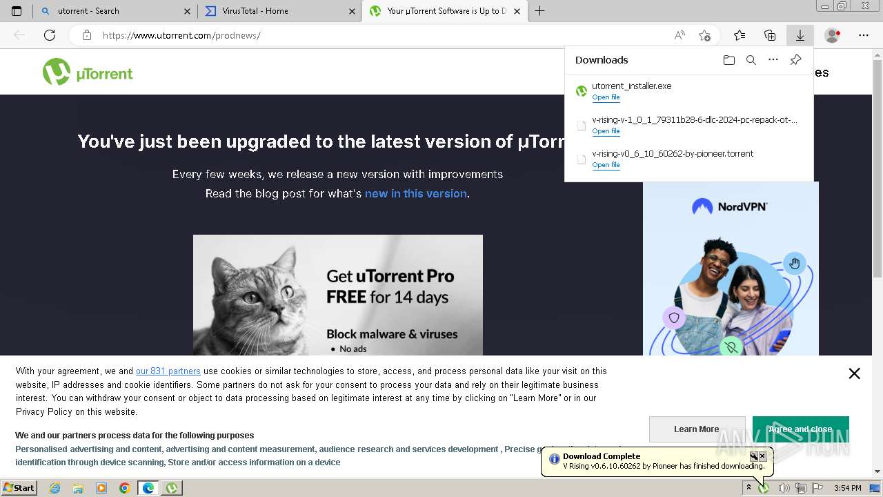This screenshot has height=497, width=883.
Task: Open the Collections panel
Action: (770, 35)
